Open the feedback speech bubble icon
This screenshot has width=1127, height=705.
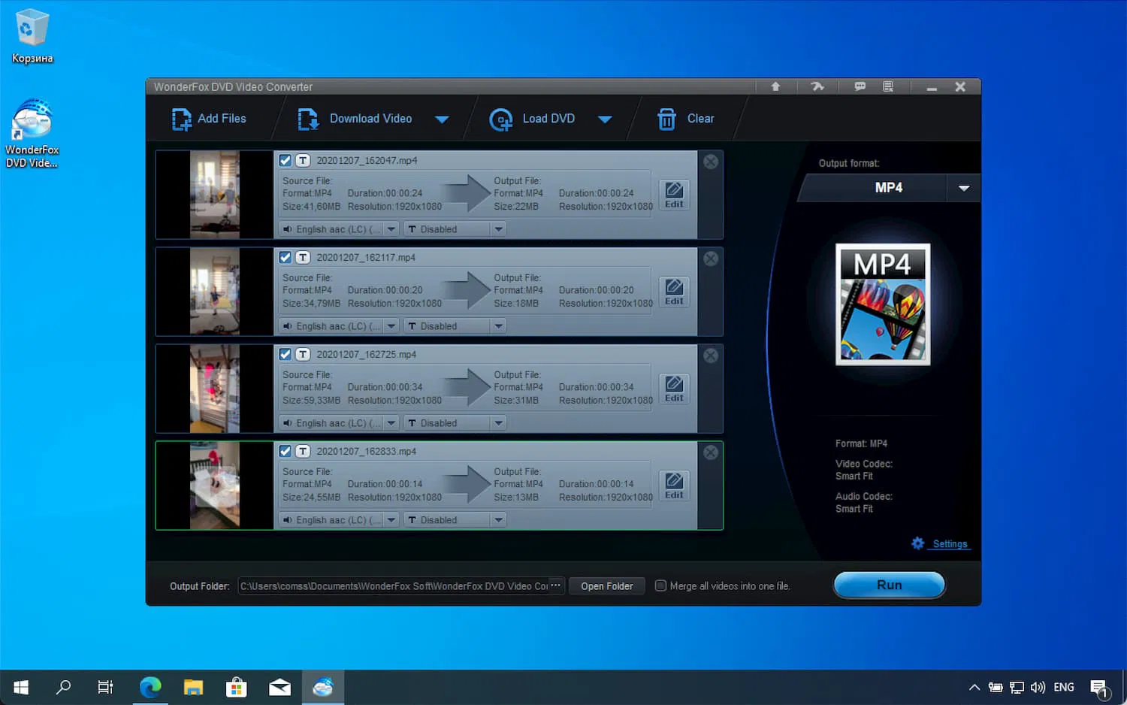point(860,87)
